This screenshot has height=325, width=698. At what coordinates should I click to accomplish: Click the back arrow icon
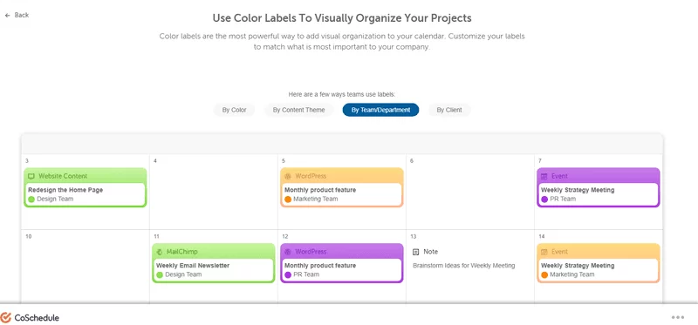7,15
